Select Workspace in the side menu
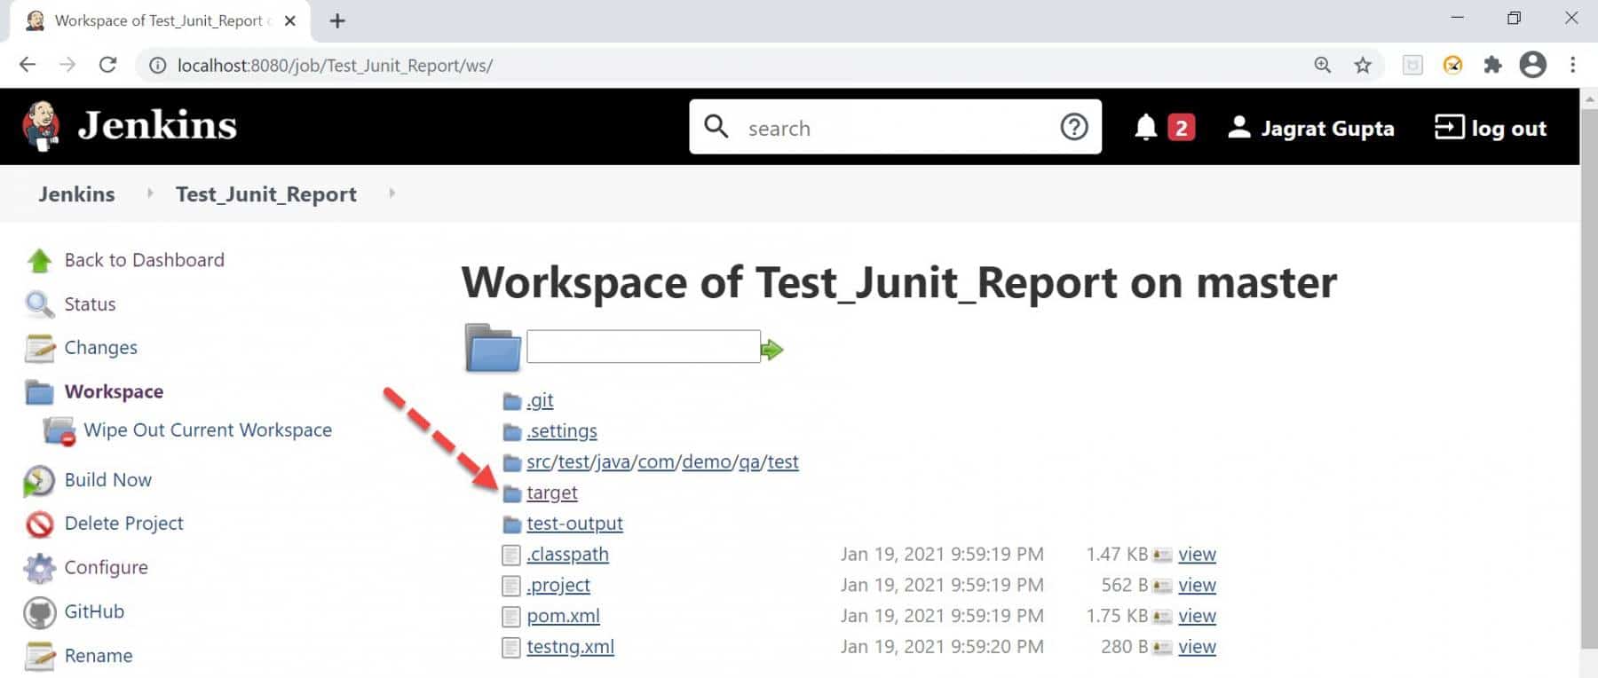The height and width of the screenshot is (678, 1598). coord(114,391)
